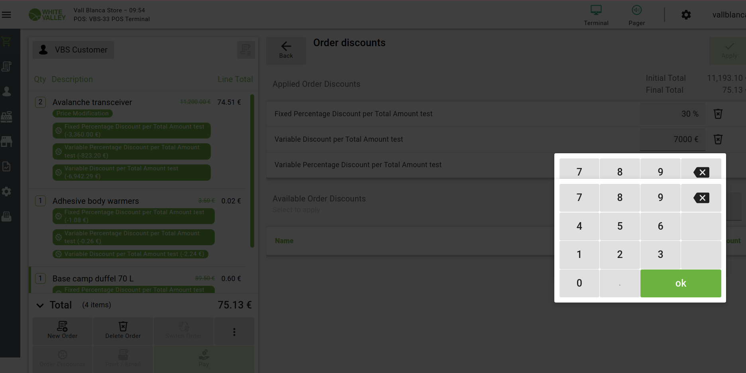
Task: Expand the Total summary chevron
Action: coord(40,305)
